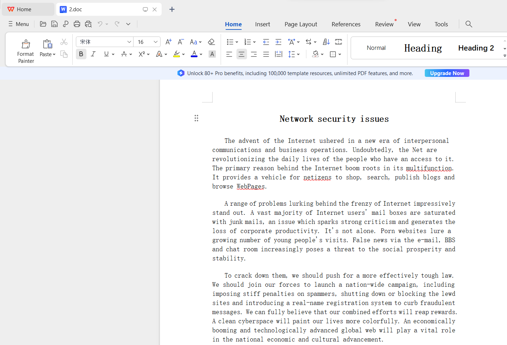The height and width of the screenshot is (345, 507).
Task: Expand the Paste options arrow
Action: coord(54,54)
